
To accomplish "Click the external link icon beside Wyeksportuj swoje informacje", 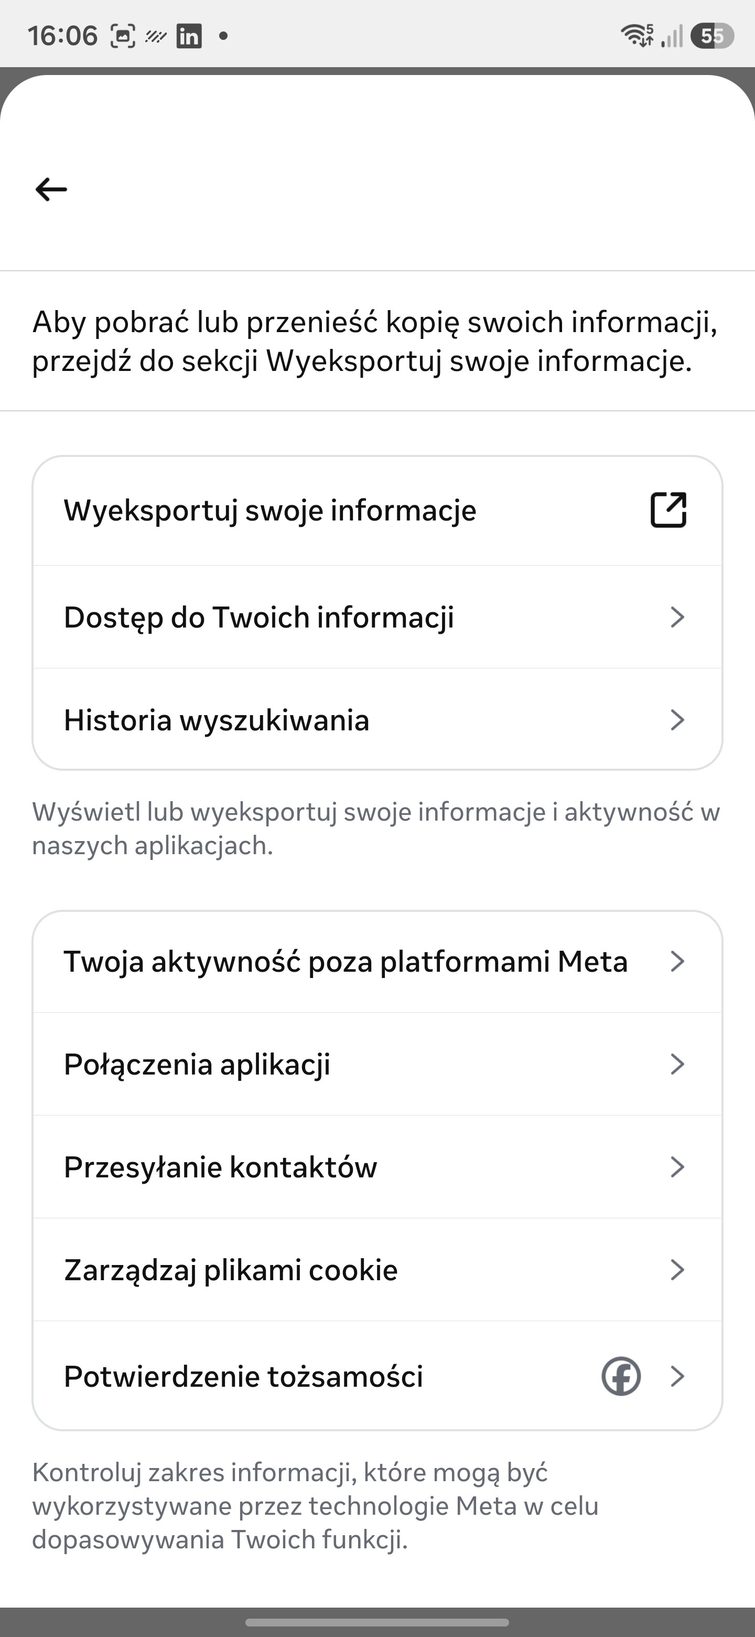I will (668, 509).
